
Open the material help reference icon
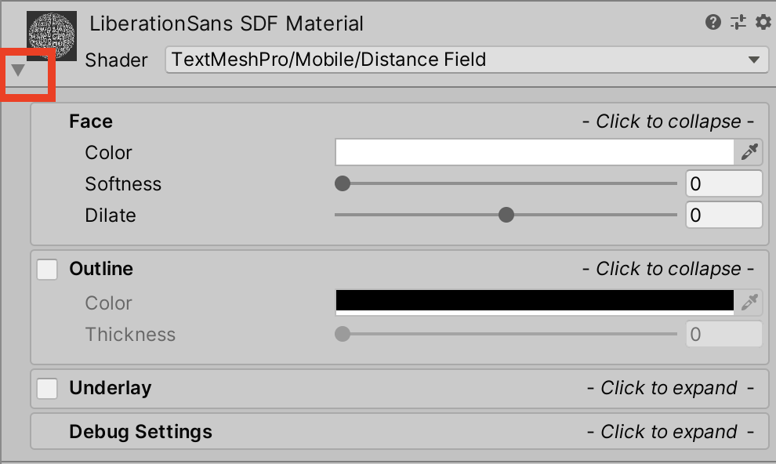pos(713,22)
